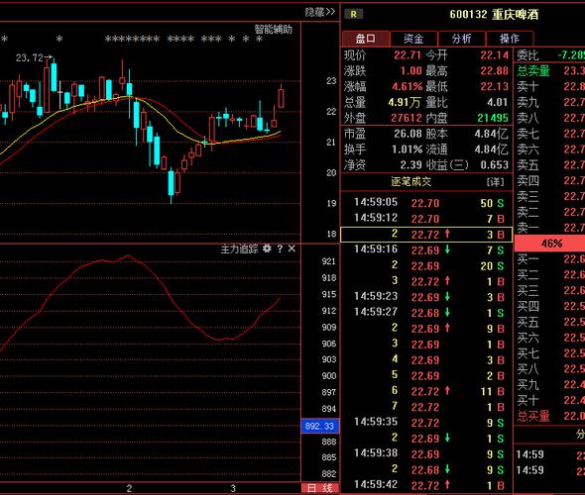Select trade row at 14:59:38
The width and height of the screenshot is (585, 495).
pos(426,453)
